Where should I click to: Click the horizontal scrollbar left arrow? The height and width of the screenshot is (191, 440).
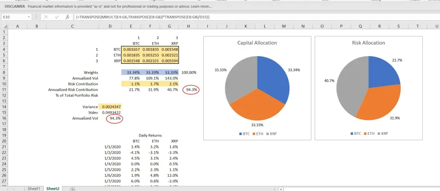tap(281, 189)
